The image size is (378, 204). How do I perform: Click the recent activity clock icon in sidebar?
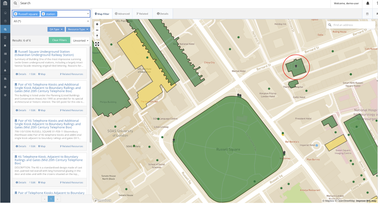point(5,21)
